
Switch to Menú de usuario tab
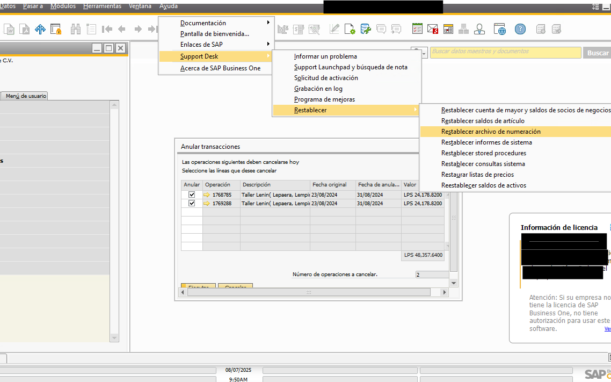tap(26, 96)
